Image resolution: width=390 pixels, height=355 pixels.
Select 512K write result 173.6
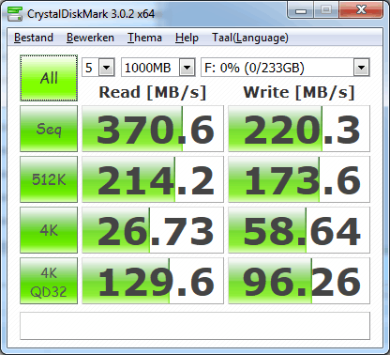coord(299,179)
